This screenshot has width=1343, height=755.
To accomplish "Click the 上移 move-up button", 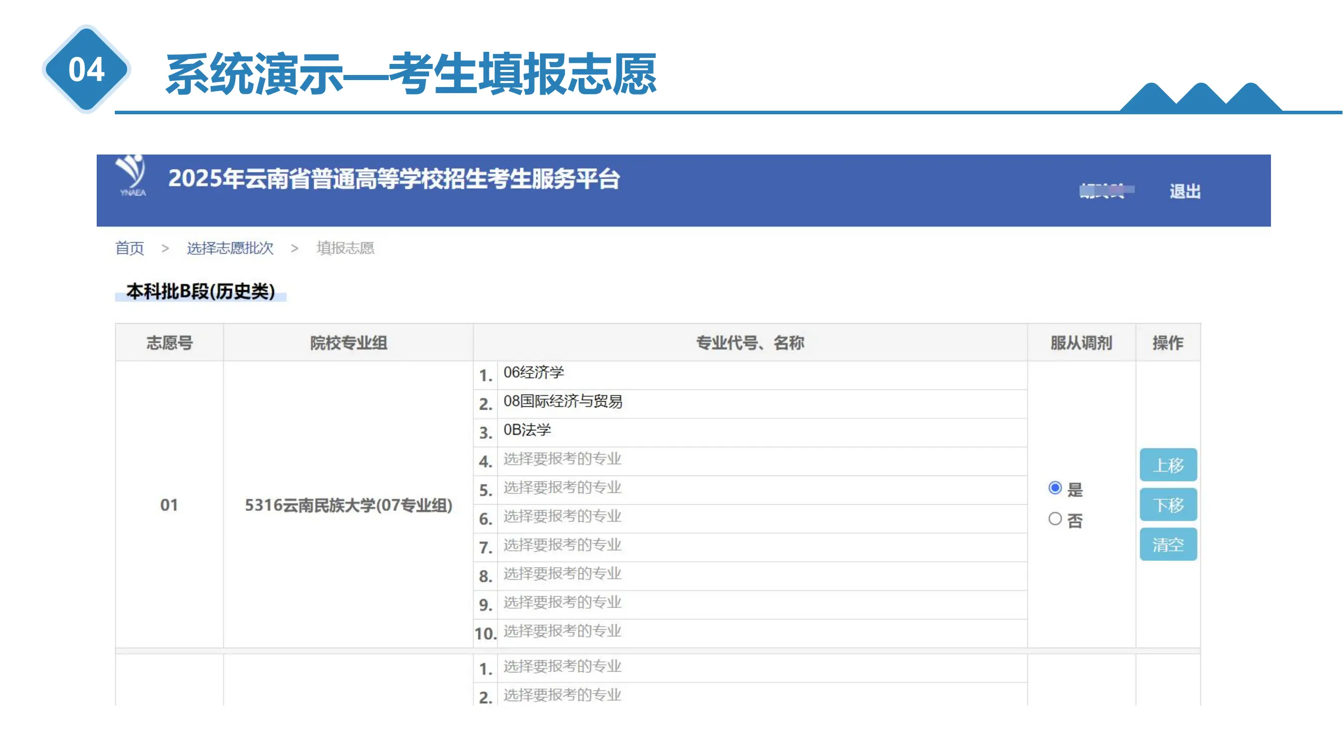I will [x=1168, y=465].
